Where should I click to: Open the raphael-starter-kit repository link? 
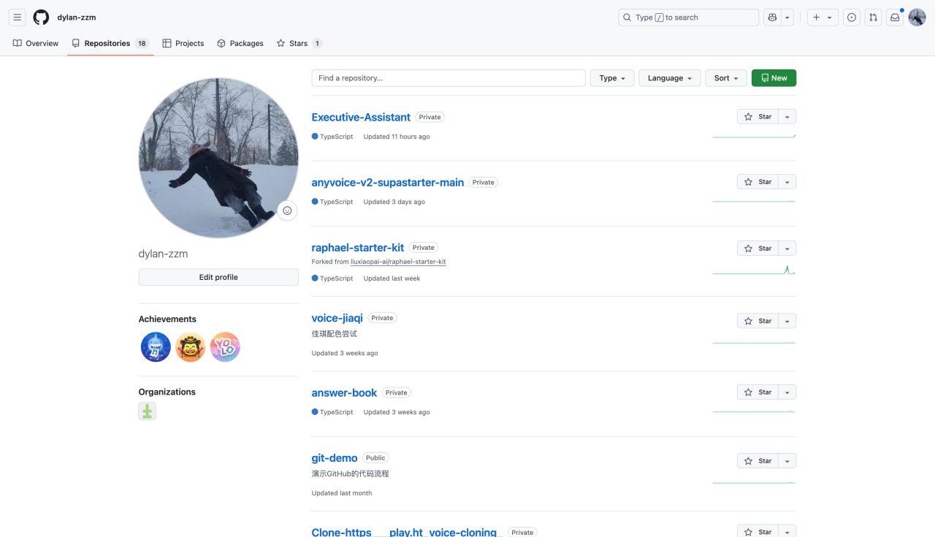357,248
